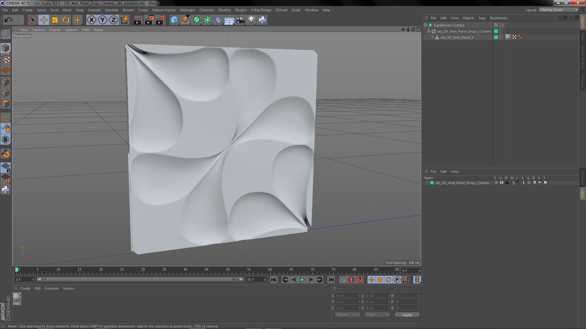This screenshot has width=586, height=329.
Task: Open the Content Browser side tab
Action: click(583, 57)
